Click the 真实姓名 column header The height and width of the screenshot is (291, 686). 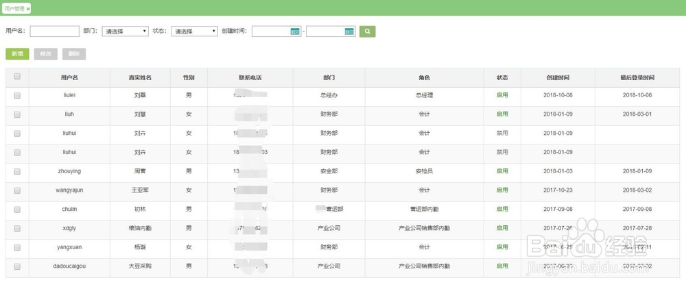[x=140, y=78]
